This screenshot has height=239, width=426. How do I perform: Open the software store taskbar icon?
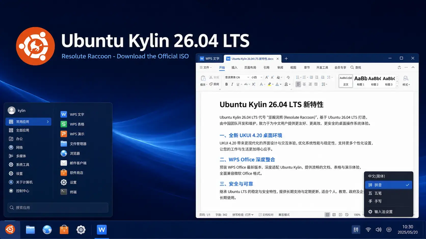64,230
